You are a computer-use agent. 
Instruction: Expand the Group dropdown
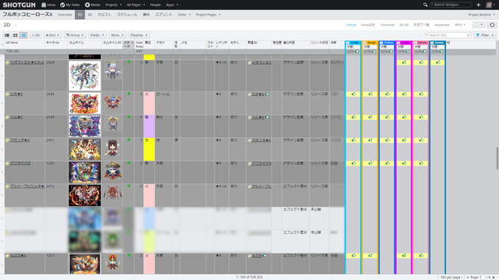pyautogui.click(x=74, y=35)
